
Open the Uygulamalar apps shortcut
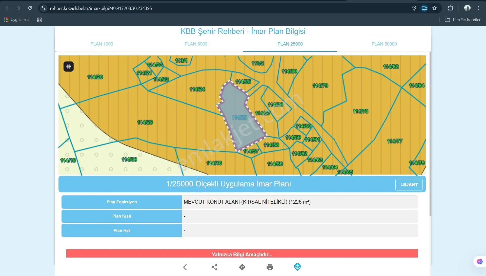pyautogui.click(x=18, y=20)
